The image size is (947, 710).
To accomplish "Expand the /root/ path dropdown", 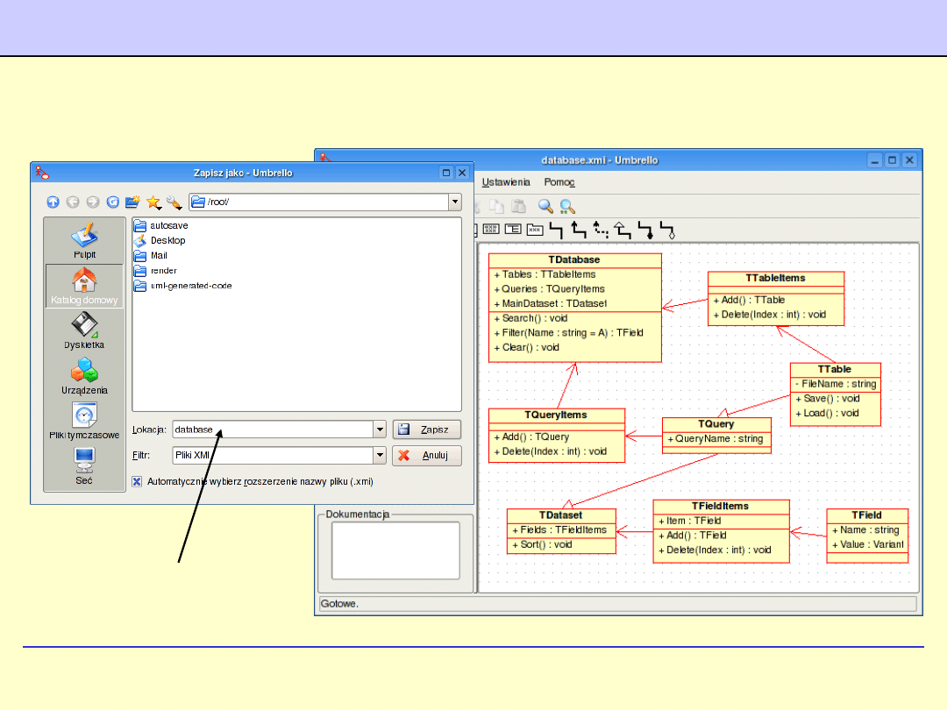I will 454,202.
